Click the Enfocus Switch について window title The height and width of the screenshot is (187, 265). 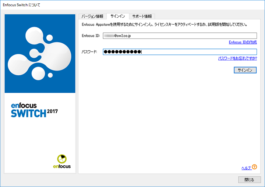point(21,5)
